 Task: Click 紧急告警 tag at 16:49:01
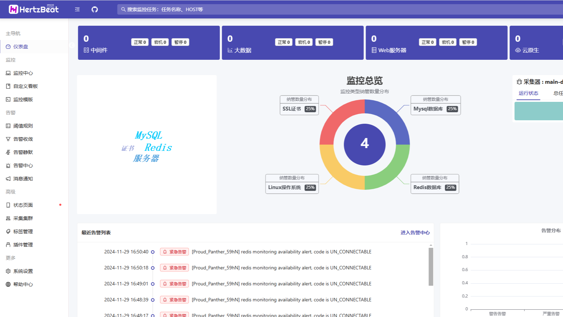pyautogui.click(x=174, y=284)
